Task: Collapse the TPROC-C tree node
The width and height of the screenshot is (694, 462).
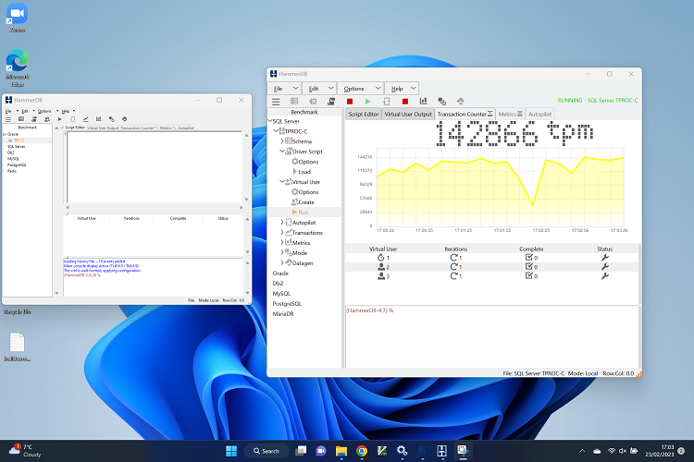Action: pyautogui.click(x=276, y=131)
